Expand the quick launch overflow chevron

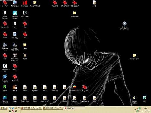tap(19, 108)
